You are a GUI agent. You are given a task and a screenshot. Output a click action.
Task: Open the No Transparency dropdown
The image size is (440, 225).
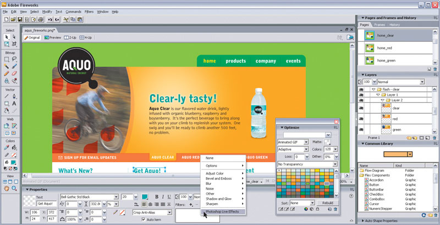(335, 164)
